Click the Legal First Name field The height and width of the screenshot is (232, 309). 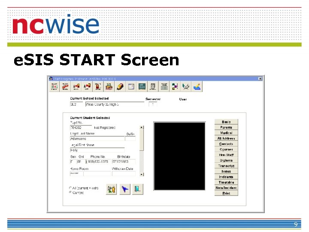(97, 150)
